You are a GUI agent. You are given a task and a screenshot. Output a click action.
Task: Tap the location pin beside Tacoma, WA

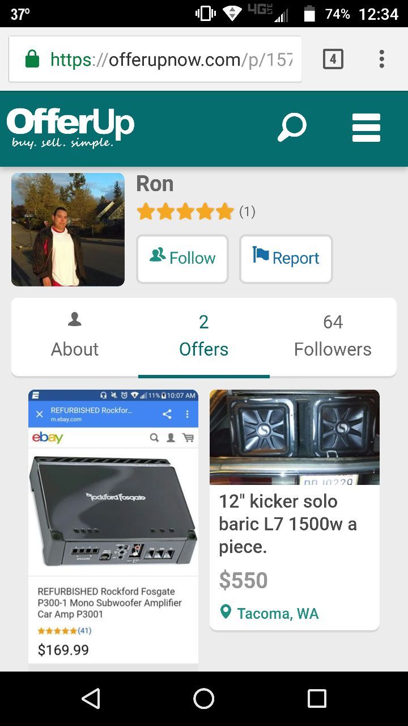coord(226,612)
